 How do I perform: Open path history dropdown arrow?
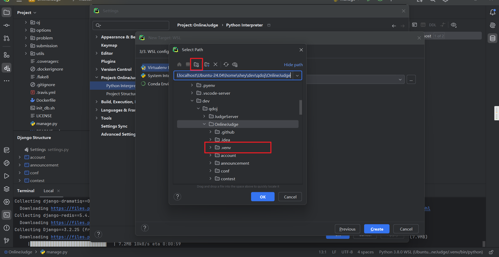coord(297,75)
